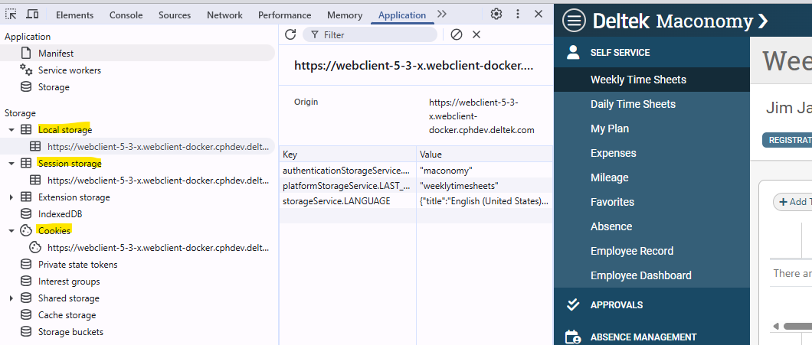Open Daily Time Sheets in sidebar
The height and width of the screenshot is (345, 812).
633,104
